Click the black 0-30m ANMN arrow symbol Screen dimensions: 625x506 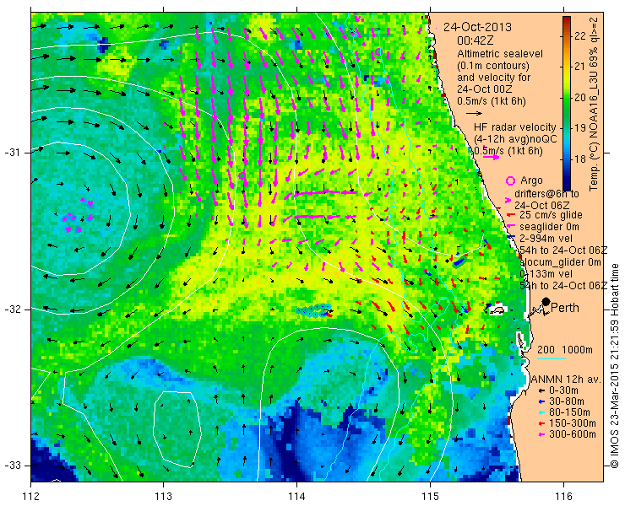[x=541, y=390]
